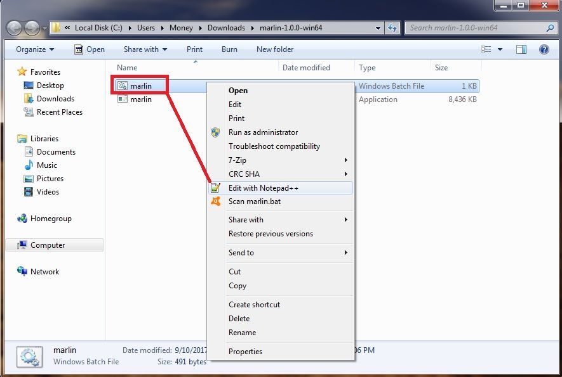Click the refresh button beside address bar
562x377 pixels.
click(392, 28)
